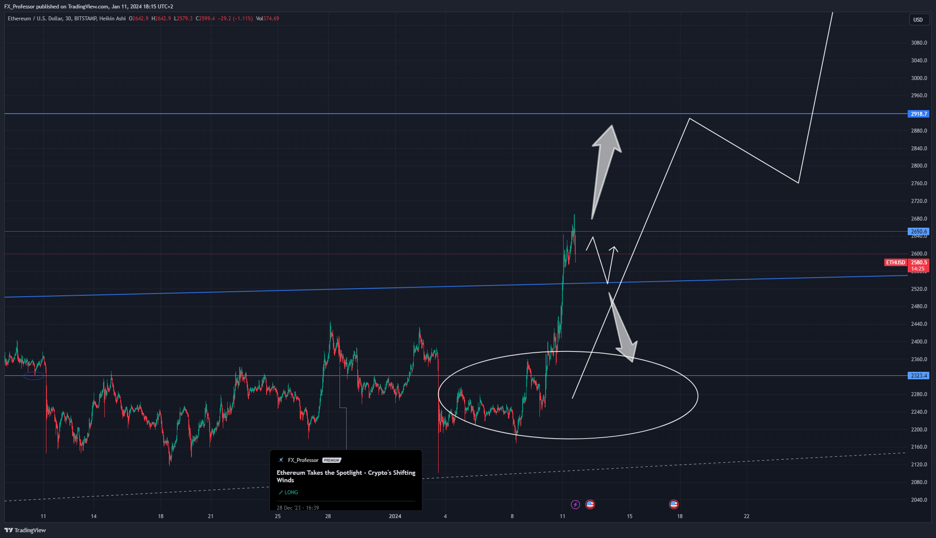Select the 2918.7 price level label

(x=919, y=114)
